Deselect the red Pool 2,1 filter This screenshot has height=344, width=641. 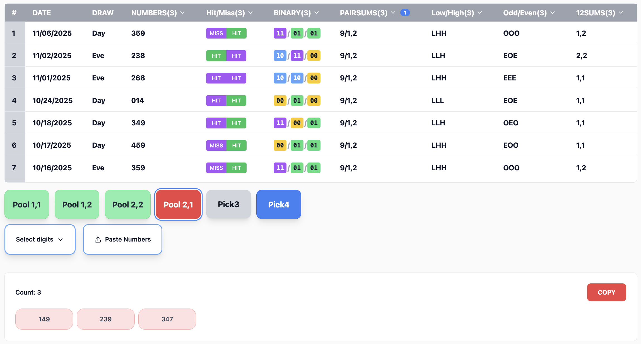coord(178,204)
